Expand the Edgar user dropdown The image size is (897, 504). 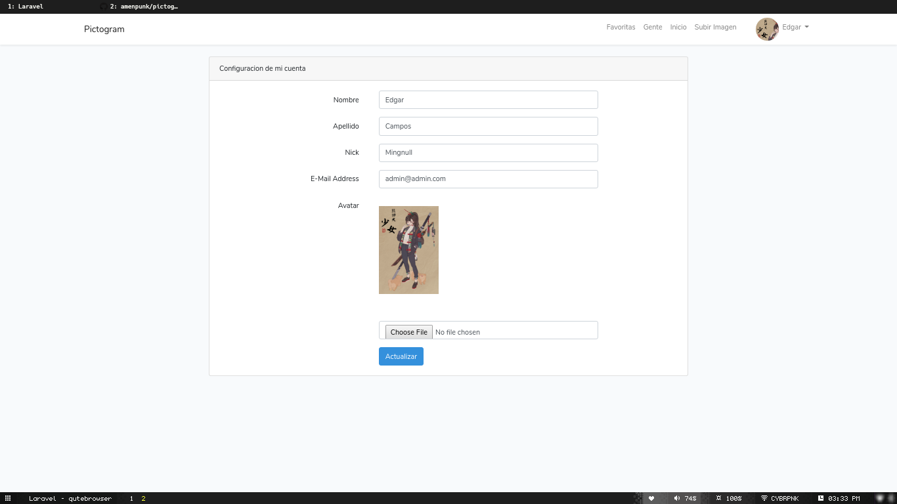795,28
